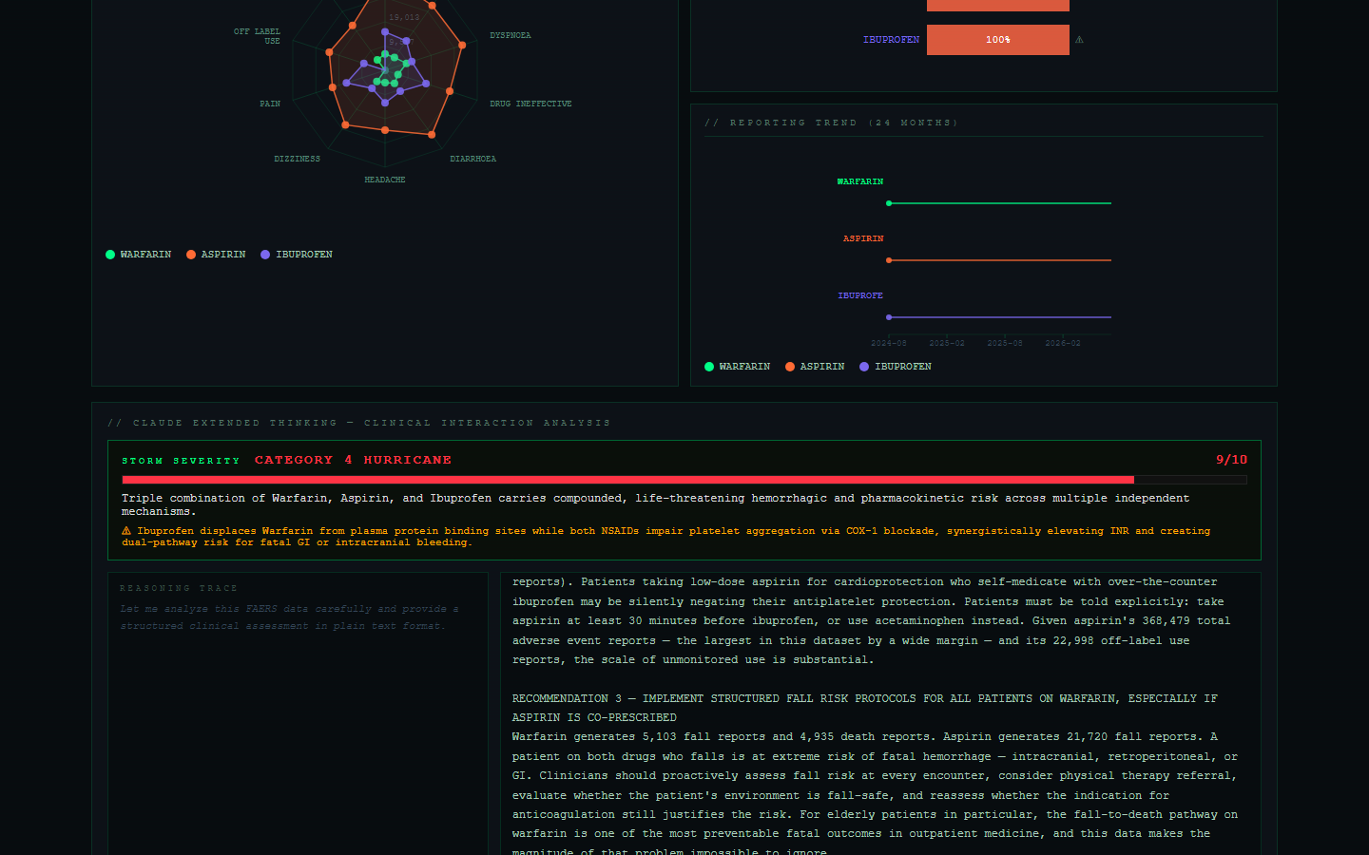Click the 'STORM SEVERITY' label
Screen dimensions: 1369x855
[x=181, y=461]
